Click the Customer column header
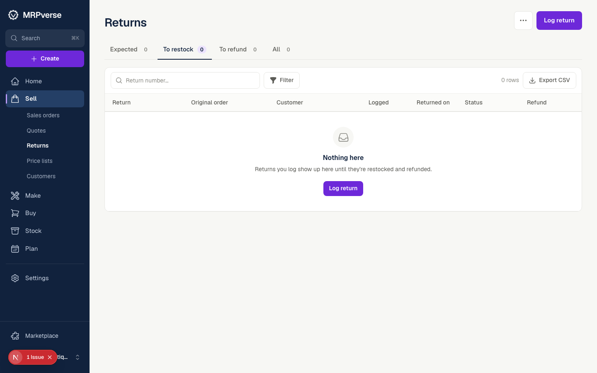597x373 pixels. coord(290,102)
